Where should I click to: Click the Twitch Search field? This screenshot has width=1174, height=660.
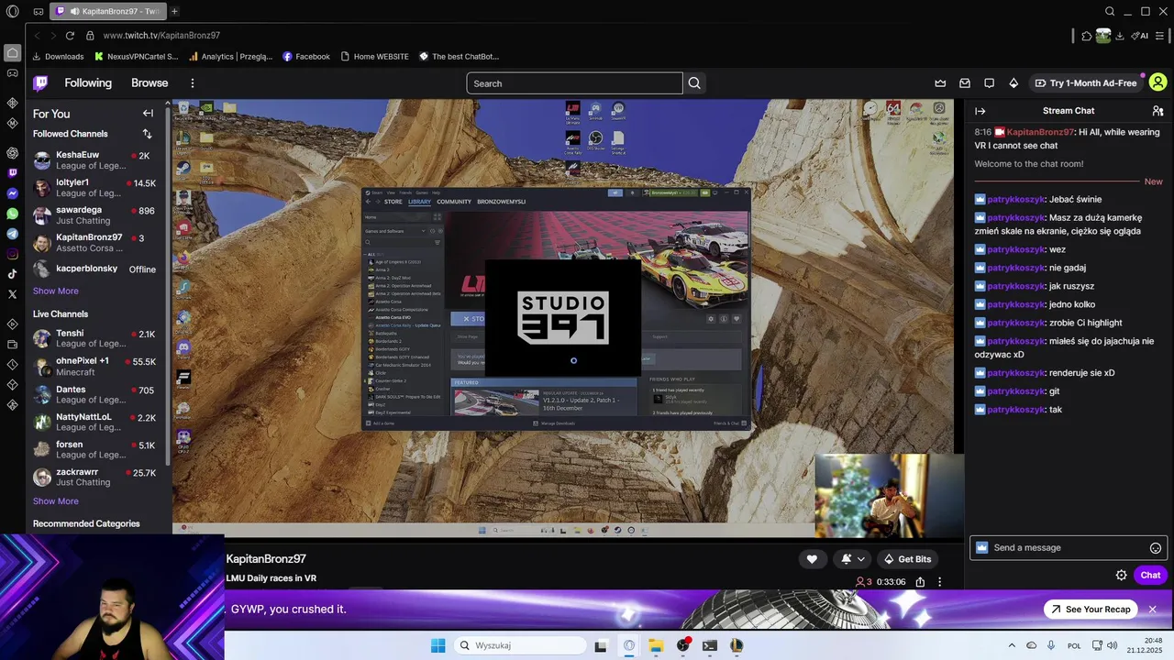tap(574, 83)
